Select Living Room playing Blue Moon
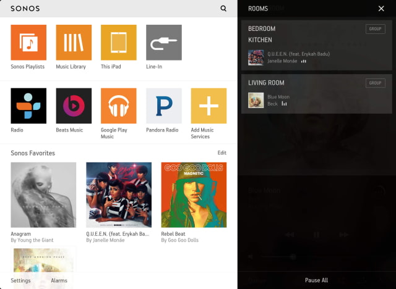 tap(317, 94)
